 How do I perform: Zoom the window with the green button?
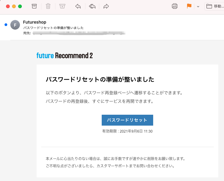click(x=20, y=6)
